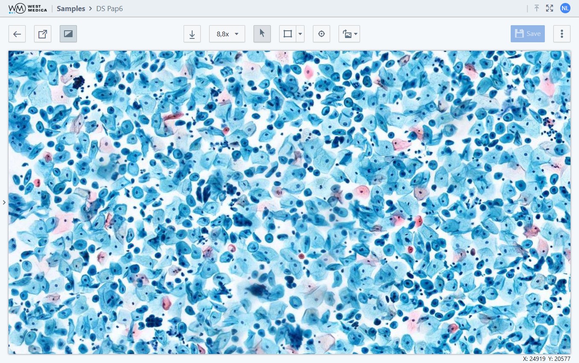Click the West Medica logo
The height and width of the screenshot is (363, 579).
coord(28,9)
